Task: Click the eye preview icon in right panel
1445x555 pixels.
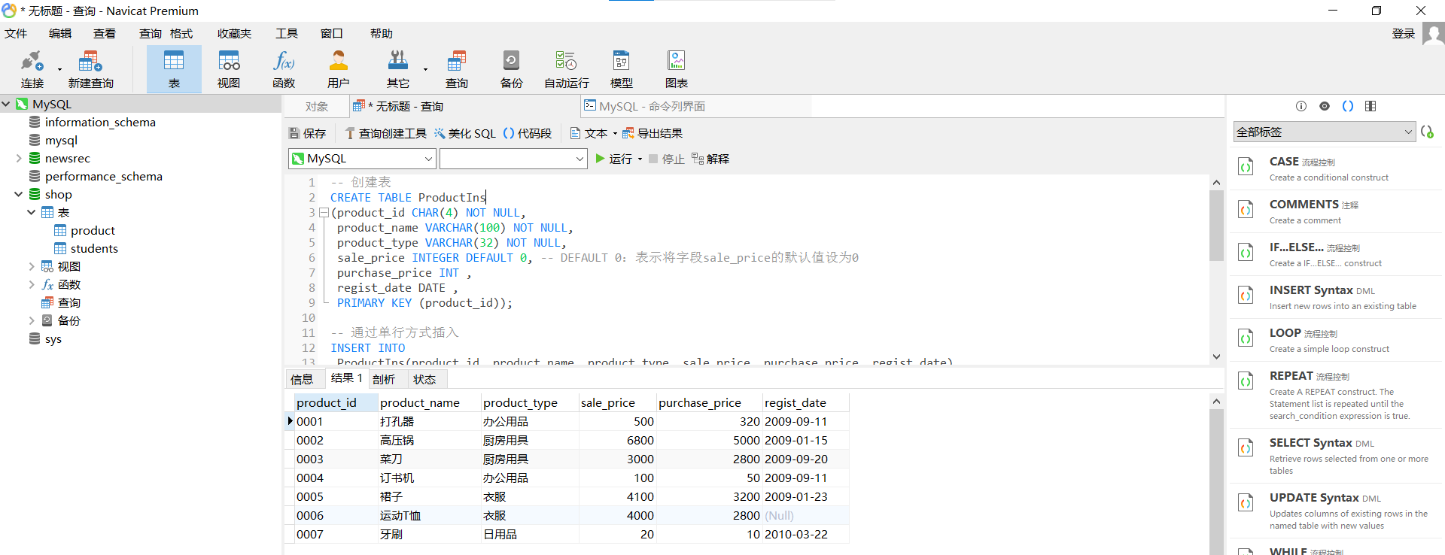Action: click(1325, 106)
